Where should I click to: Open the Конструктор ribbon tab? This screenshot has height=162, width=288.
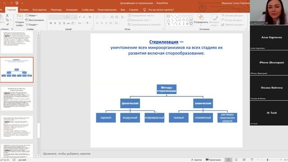39,10
